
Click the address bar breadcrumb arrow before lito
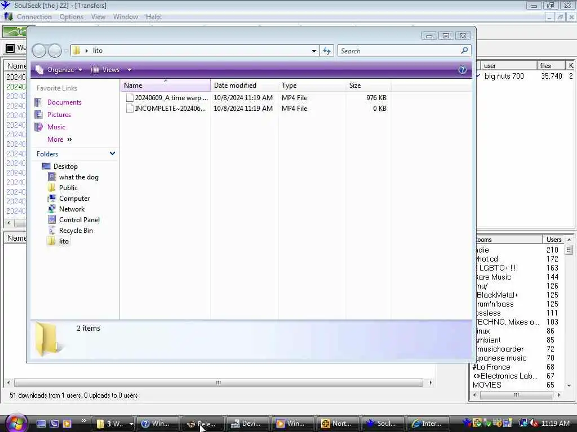point(86,51)
